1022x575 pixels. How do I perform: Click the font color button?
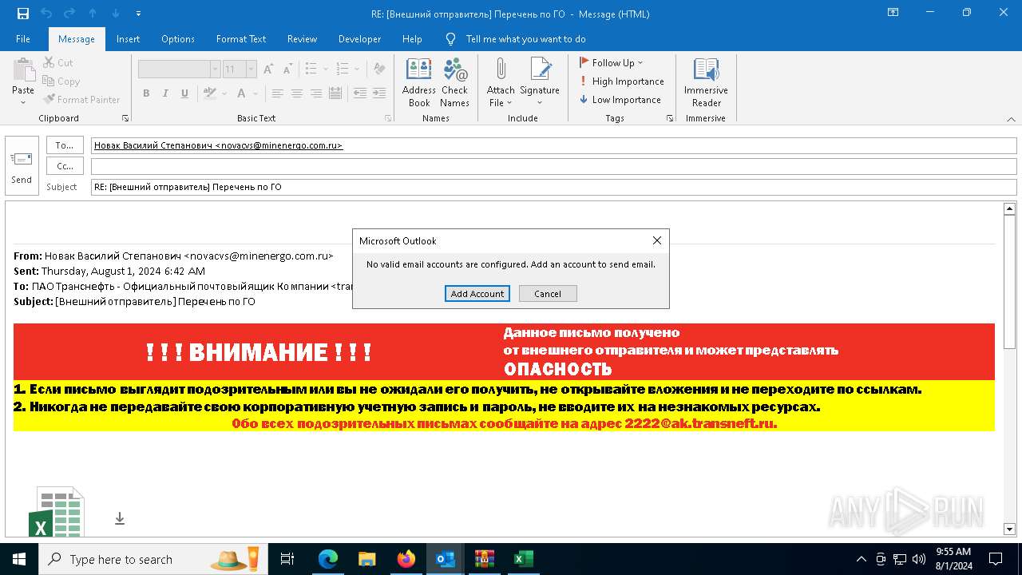241,93
